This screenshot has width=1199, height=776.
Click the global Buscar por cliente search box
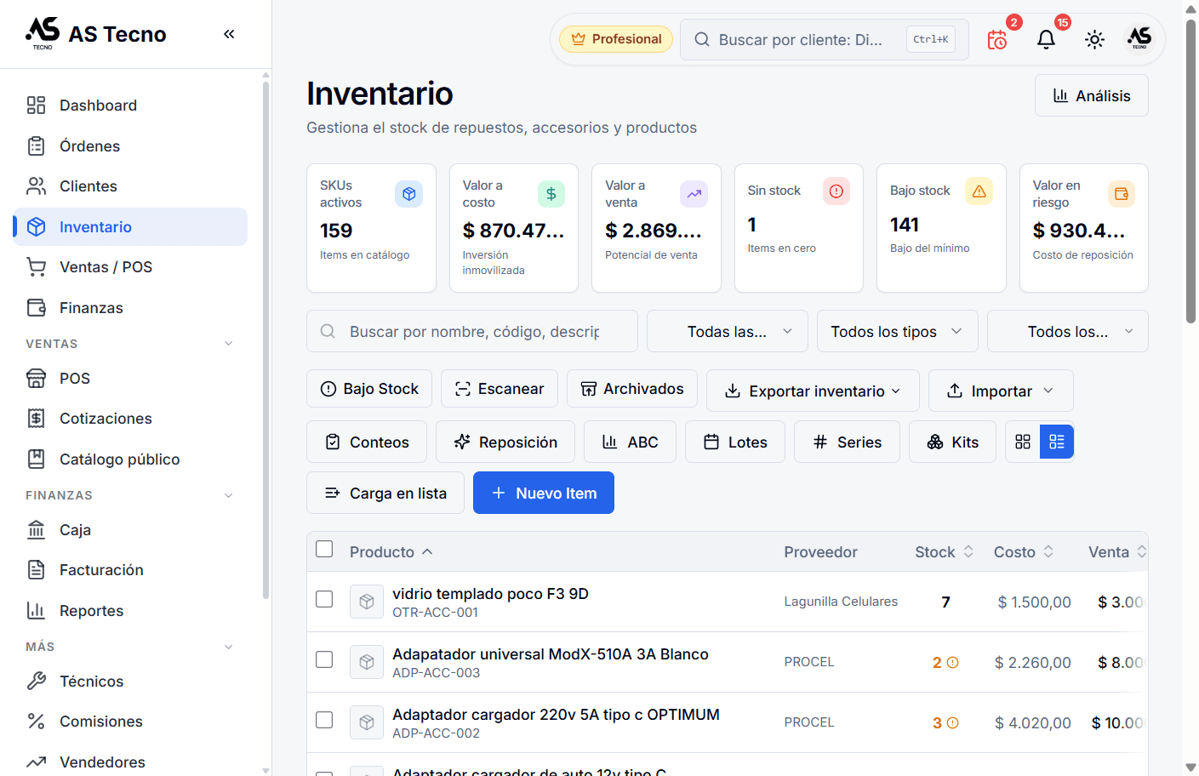coord(824,39)
